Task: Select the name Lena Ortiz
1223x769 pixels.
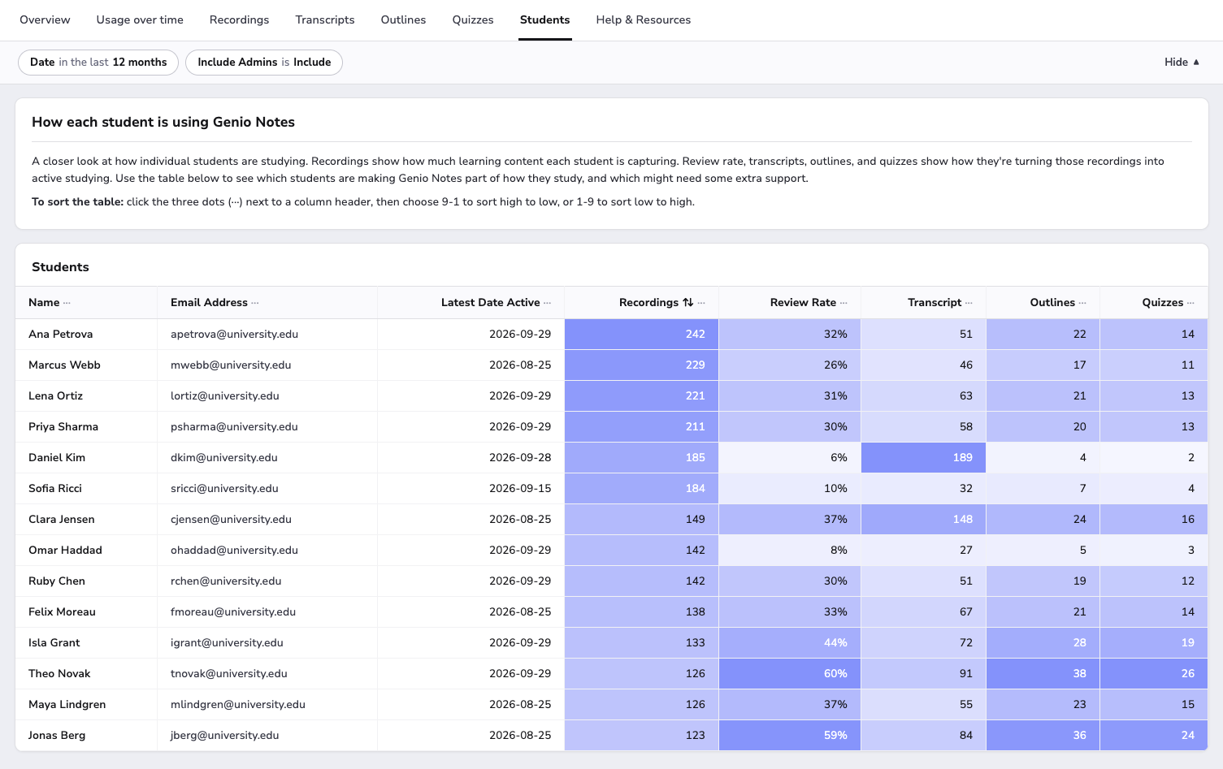Action: click(55, 395)
